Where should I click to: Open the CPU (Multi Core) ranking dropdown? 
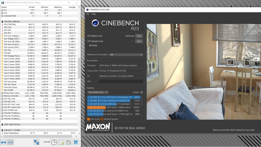98,92
